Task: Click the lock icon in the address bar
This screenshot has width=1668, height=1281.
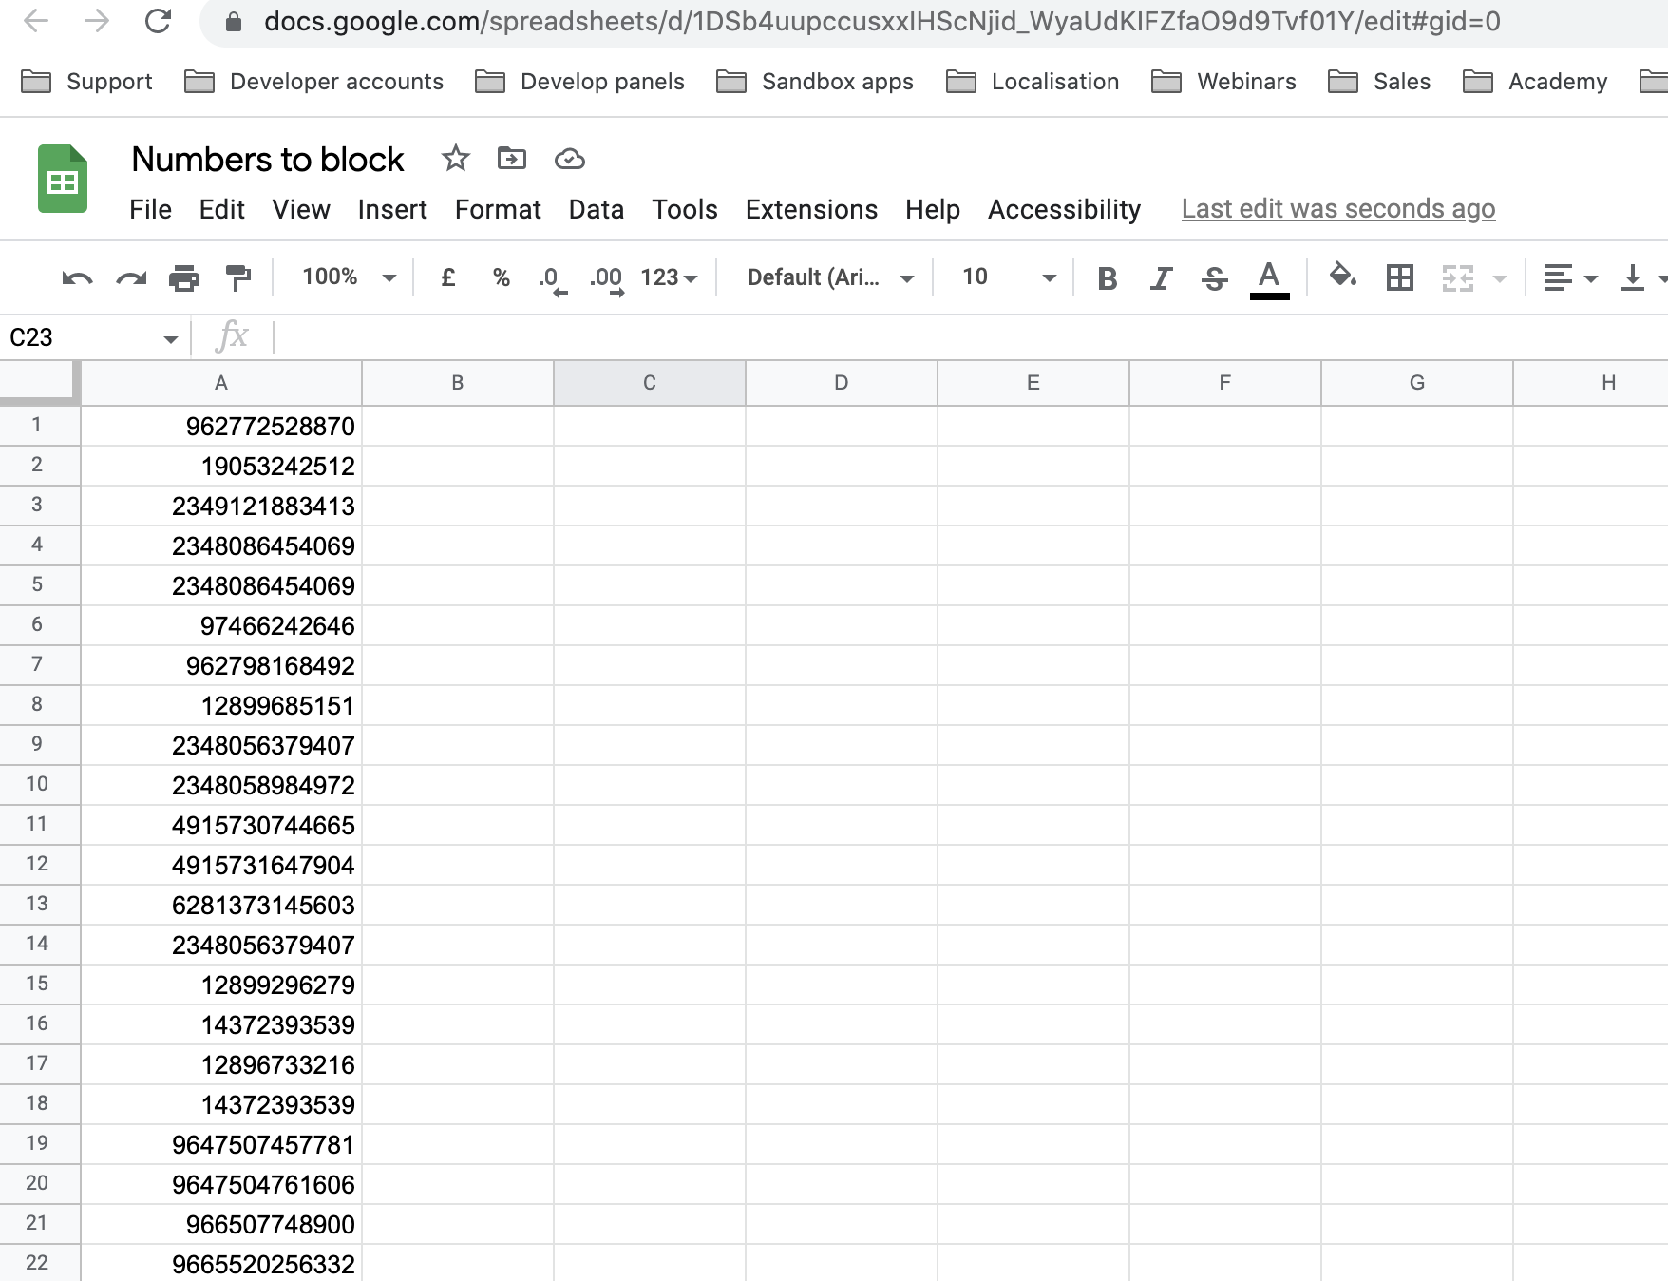Action: pos(233,21)
